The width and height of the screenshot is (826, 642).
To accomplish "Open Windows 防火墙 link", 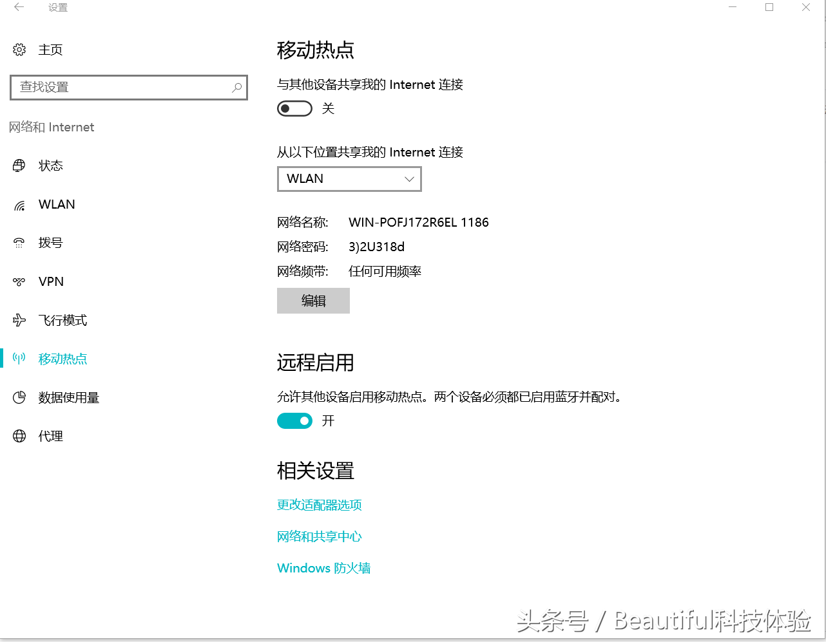I will [x=324, y=568].
